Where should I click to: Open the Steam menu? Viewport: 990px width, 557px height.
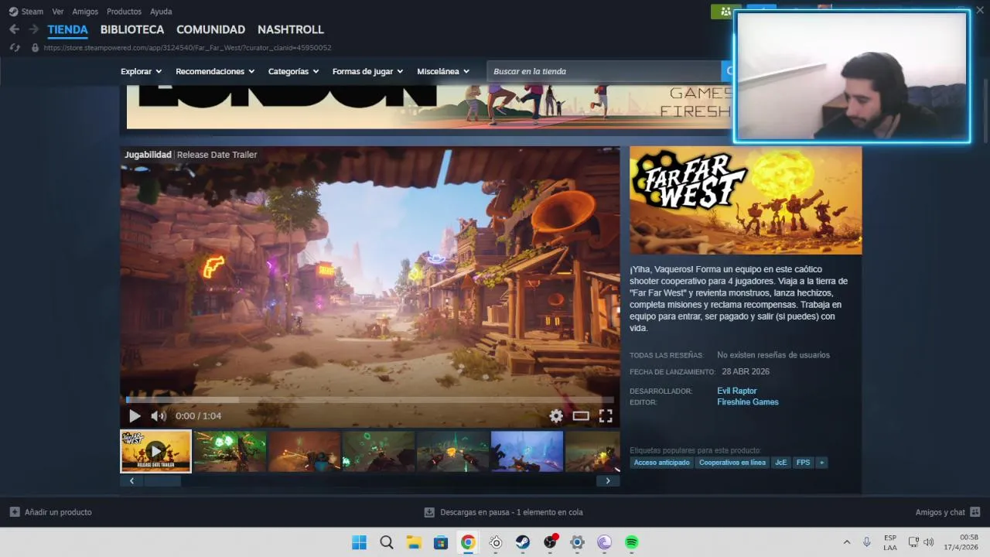(26, 12)
